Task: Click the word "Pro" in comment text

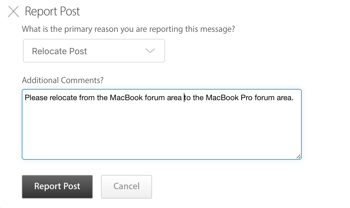Action: [247, 98]
